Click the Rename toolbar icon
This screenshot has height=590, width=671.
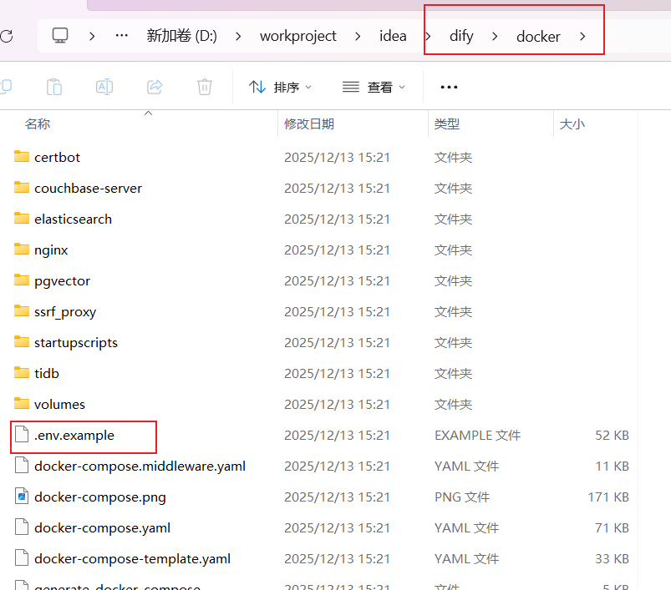tap(104, 87)
